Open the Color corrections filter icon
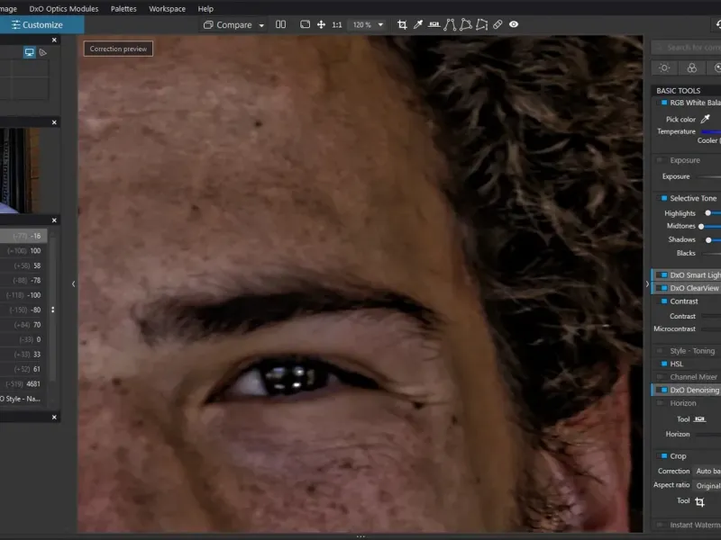Image resolution: width=721 pixels, height=540 pixels. [691, 68]
